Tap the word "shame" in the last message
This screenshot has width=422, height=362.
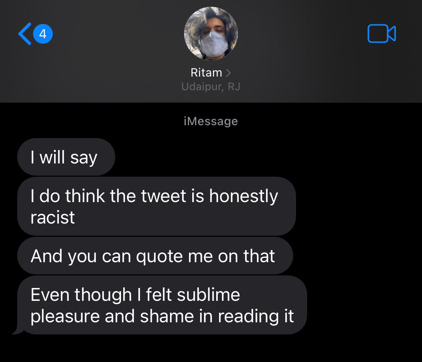click(167, 316)
